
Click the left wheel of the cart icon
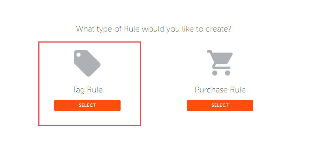215,73
